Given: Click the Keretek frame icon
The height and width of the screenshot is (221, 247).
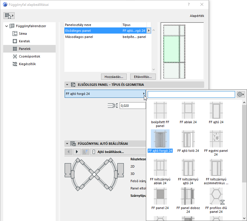Looking at the screenshot, I should (x=15, y=41).
